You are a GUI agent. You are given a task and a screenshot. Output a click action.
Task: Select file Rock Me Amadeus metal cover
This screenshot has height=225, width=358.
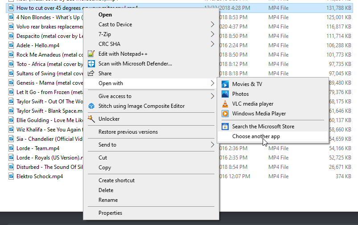click(50, 55)
